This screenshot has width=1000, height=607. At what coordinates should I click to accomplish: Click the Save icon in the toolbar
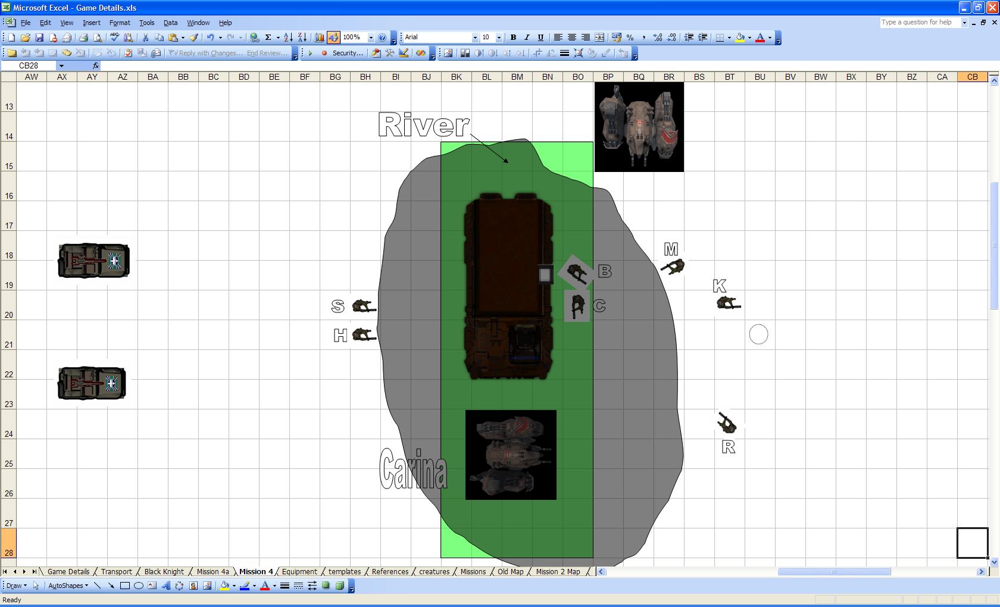tap(39, 37)
